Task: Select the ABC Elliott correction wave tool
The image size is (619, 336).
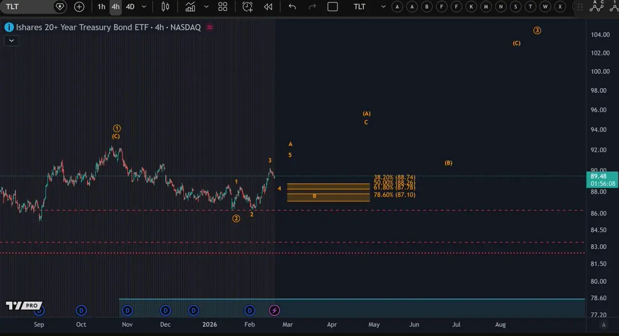Action: [x=598, y=6]
